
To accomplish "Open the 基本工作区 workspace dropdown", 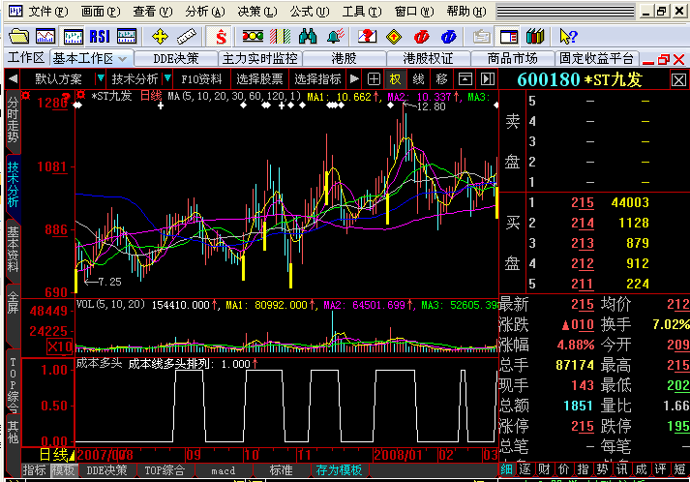I will (123, 58).
